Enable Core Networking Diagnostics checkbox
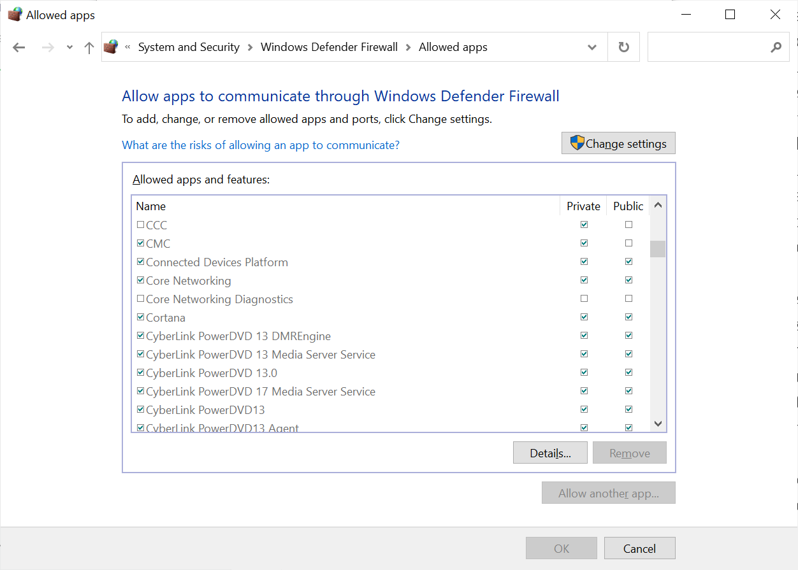Image resolution: width=798 pixels, height=570 pixels. [x=141, y=299]
